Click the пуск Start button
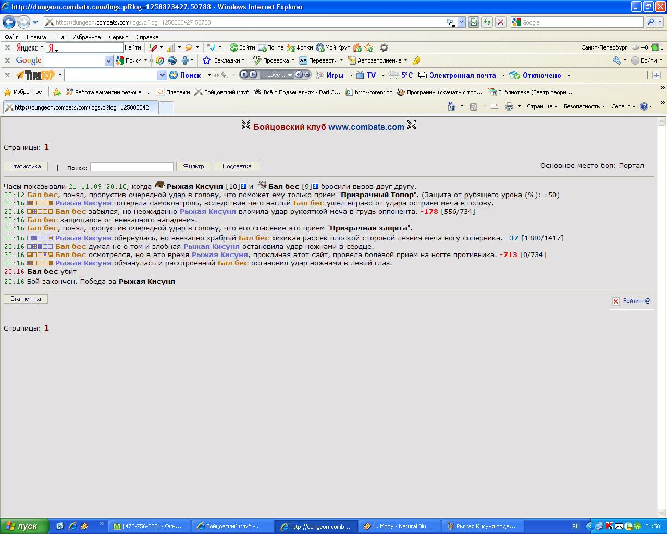 pyautogui.click(x=24, y=526)
